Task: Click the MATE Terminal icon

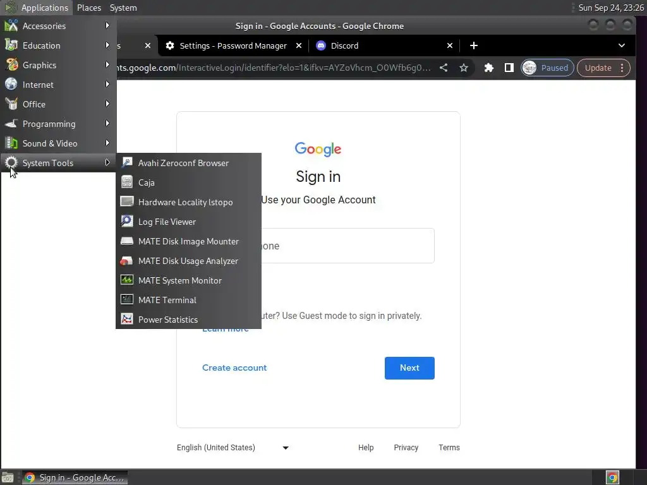Action: pyautogui.click(x=126, y=300)
